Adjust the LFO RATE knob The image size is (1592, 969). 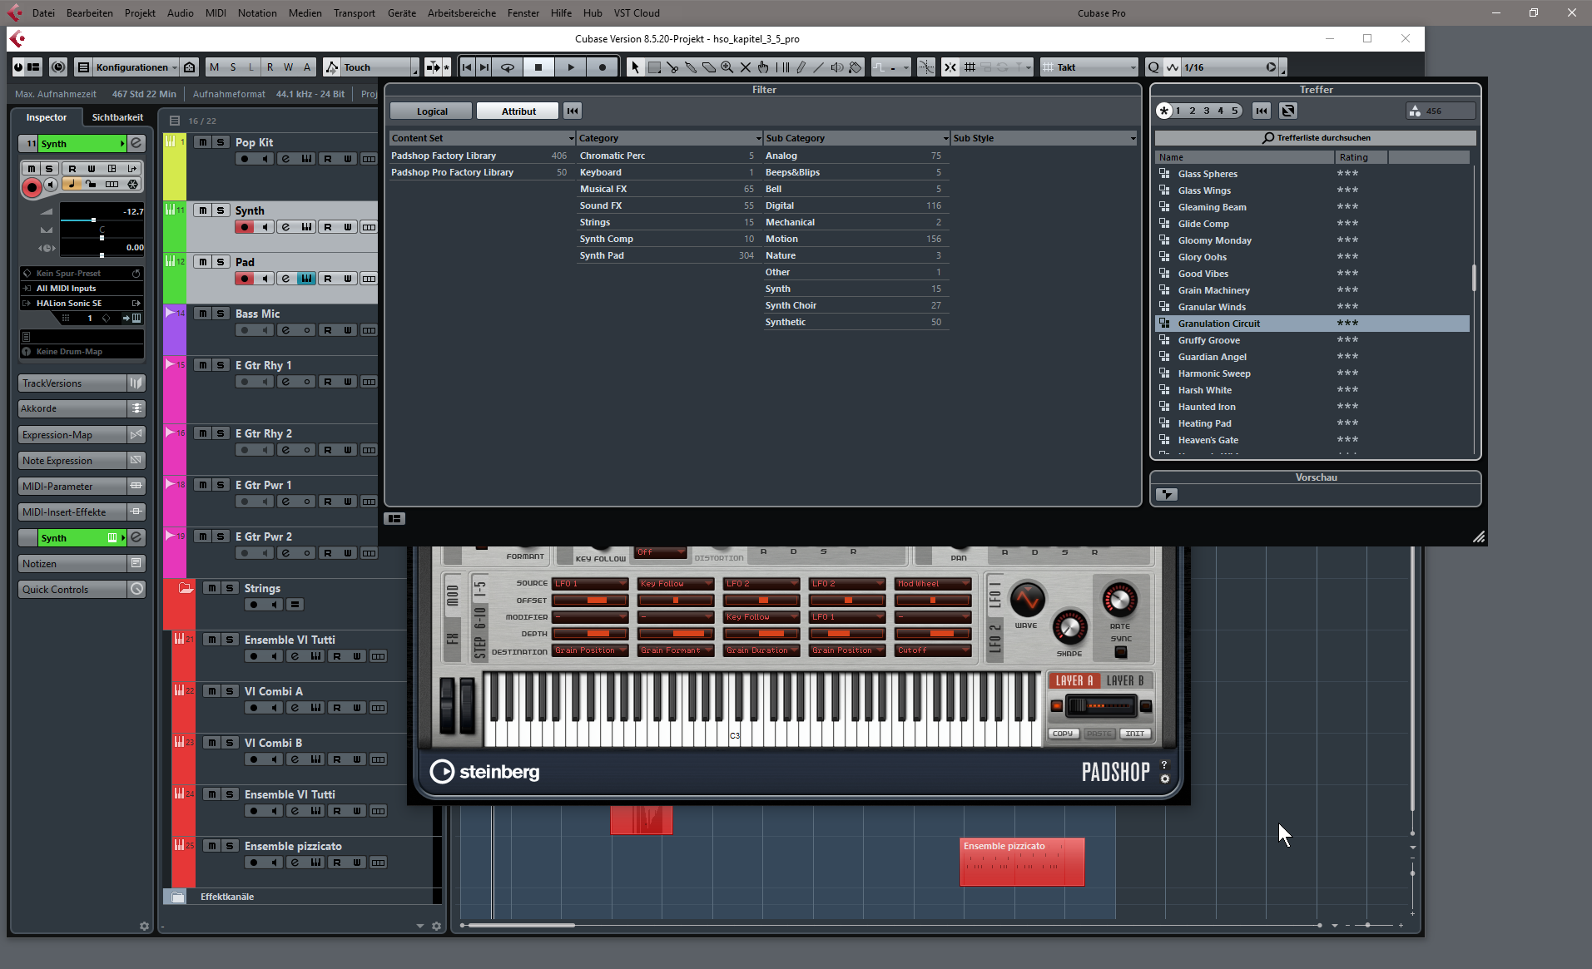coord(1119,600)
